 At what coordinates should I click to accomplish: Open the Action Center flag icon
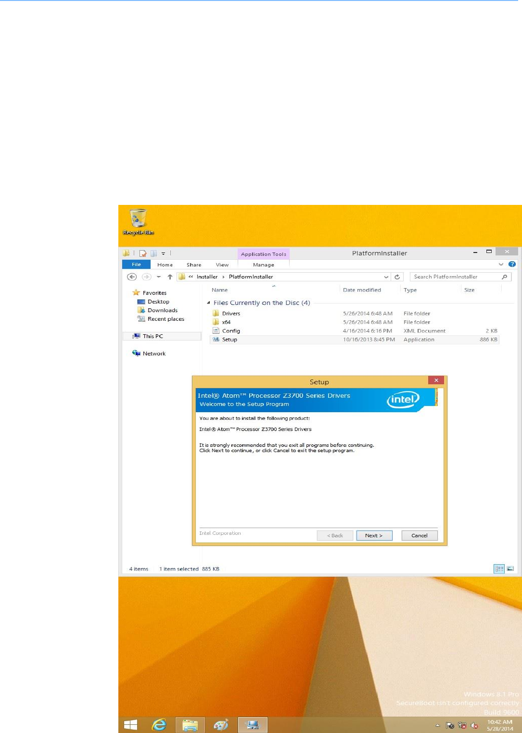tap(450, 725)
